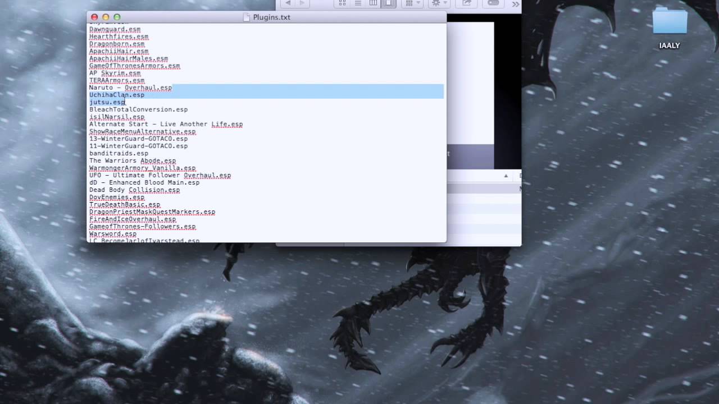Click the line banditraids.esp
This screenshot has height=404, width=719.
pyautogui.click(x=119, y=153)
